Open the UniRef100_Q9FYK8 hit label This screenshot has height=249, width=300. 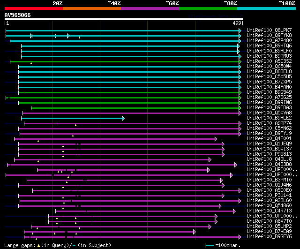pyautogui.click(x=269, y=36)
